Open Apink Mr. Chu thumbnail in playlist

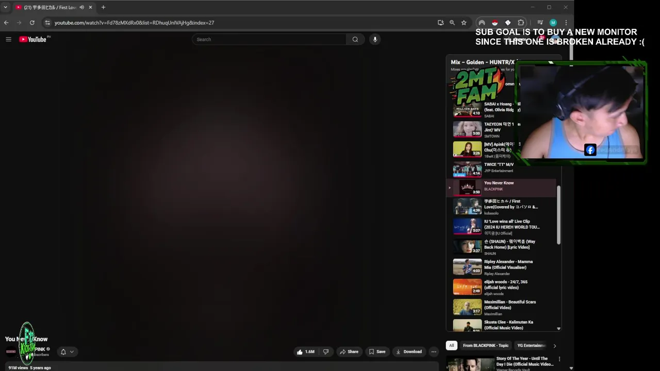[x=467, y=149]
